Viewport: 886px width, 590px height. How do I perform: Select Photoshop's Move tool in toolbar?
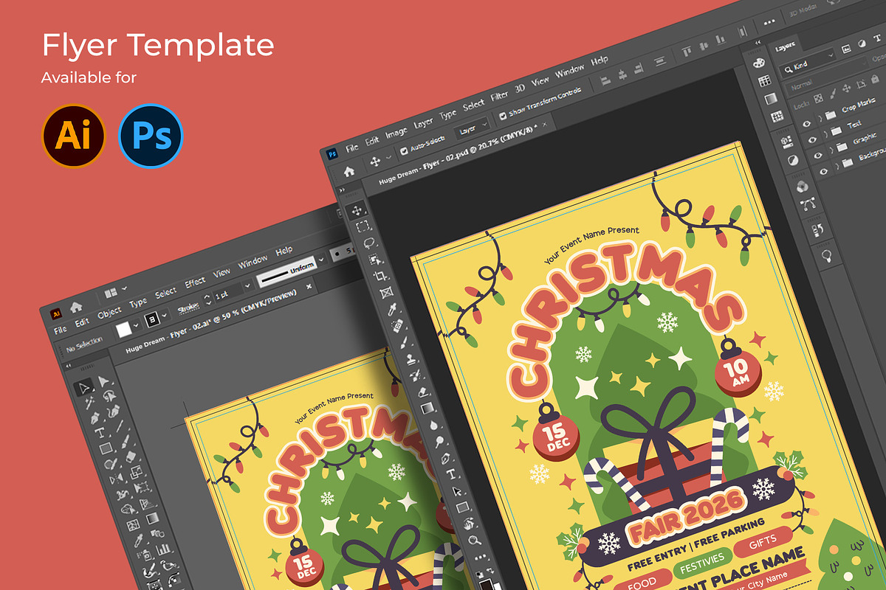[x=357, y=211]
